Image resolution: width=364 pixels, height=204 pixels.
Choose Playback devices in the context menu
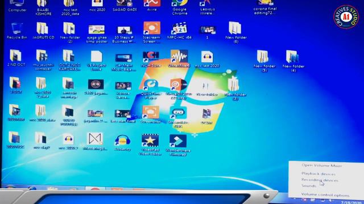[x=318, y=173]
